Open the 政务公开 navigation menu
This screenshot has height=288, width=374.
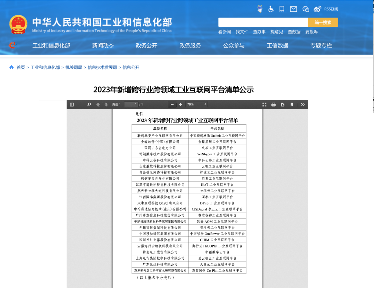(146, 45)
